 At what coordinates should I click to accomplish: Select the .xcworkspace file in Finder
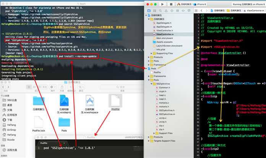tap(90, 104)
